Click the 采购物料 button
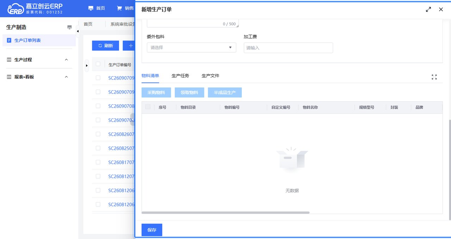The height and width of the screenshot is (239, 451). pos(156,93)
